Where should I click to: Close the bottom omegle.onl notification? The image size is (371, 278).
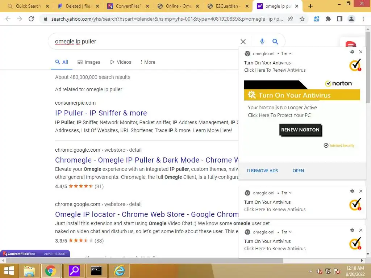(361, 230)
